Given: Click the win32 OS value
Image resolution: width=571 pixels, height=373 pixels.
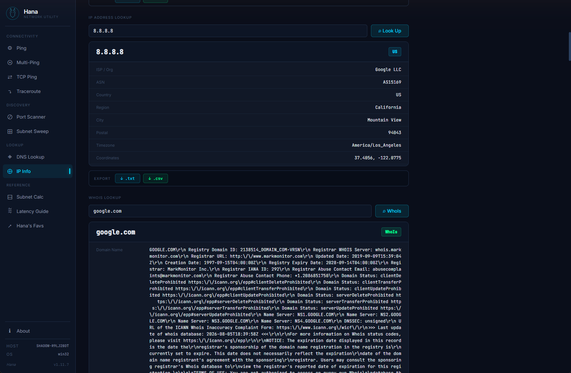Looking at the screenshot, I should [x=63, y=354].
